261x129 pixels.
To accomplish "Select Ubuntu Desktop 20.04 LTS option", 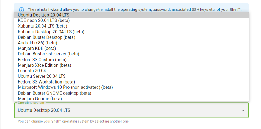I will (44, 15).
